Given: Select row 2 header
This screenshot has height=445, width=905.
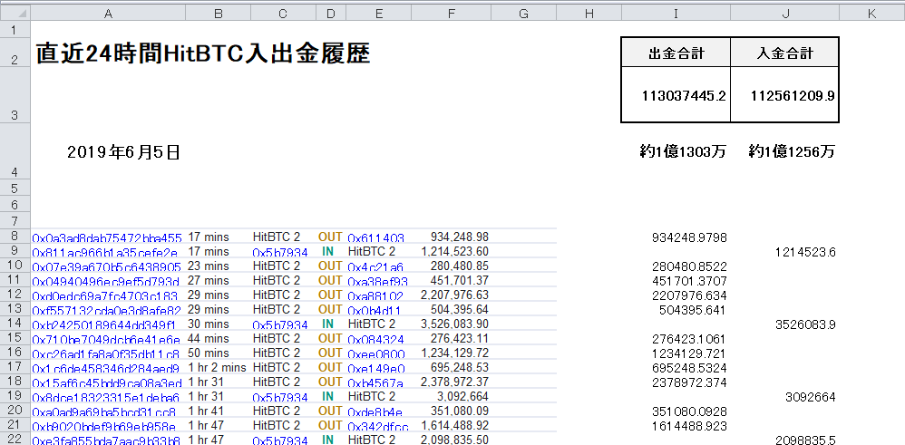Looking at the screenshot, I should pyautogui.click(x=15, y=52).
